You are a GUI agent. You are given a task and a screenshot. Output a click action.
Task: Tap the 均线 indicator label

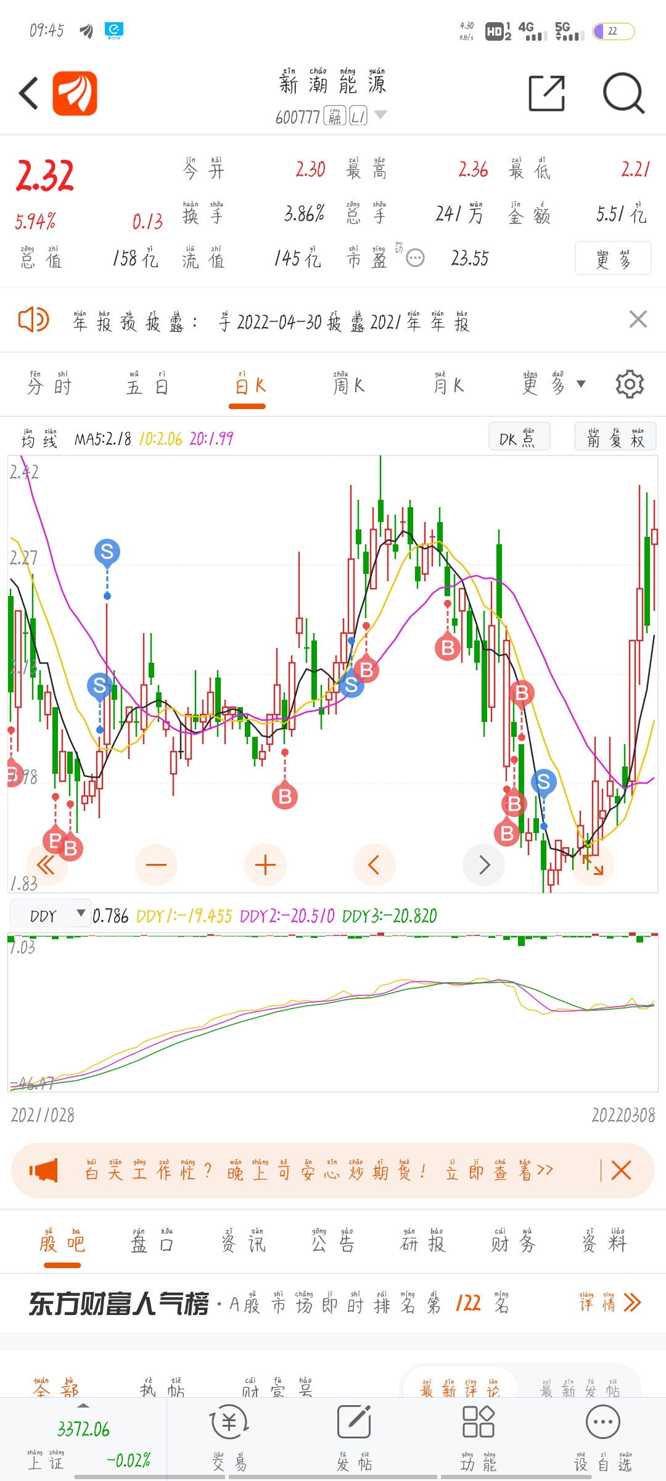click(x=39, y=438)
